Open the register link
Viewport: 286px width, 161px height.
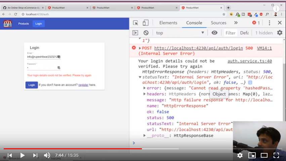coord(83,85)
